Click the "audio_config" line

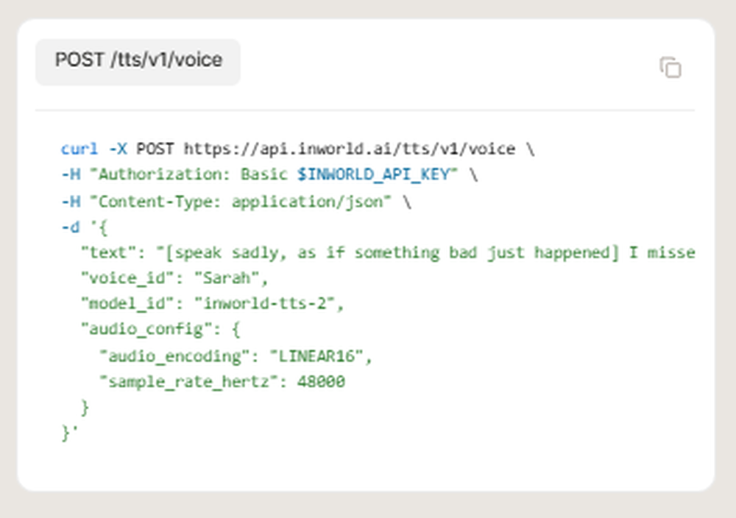160,330
